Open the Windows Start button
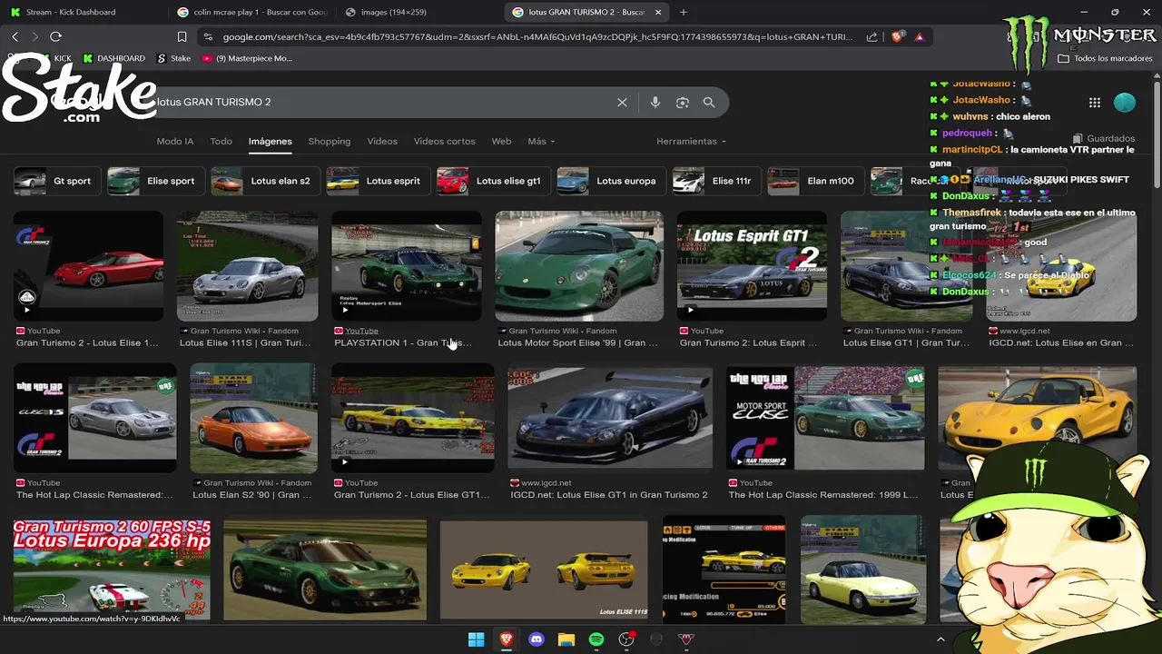 tap(476, 639)
